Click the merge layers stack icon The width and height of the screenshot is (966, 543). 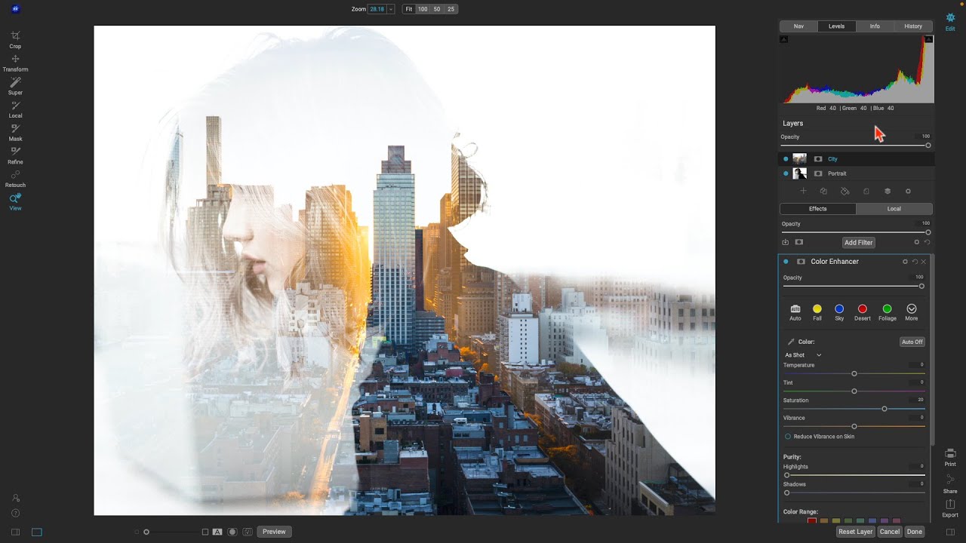point(888,192)
